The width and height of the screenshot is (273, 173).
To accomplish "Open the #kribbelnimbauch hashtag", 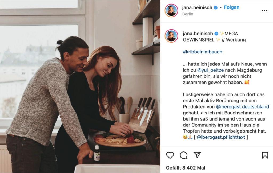I will (x=203, y=52).
